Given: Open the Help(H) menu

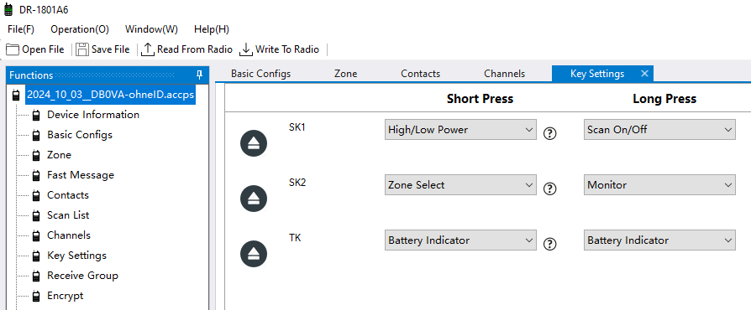Looking at the screenshot, I should (x=211, y=29).
